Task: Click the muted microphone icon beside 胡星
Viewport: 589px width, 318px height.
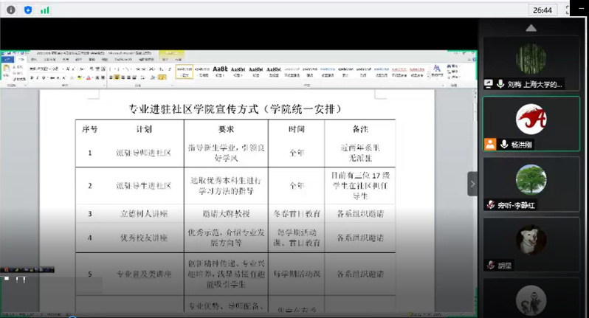Action: [x=489, y=265]
